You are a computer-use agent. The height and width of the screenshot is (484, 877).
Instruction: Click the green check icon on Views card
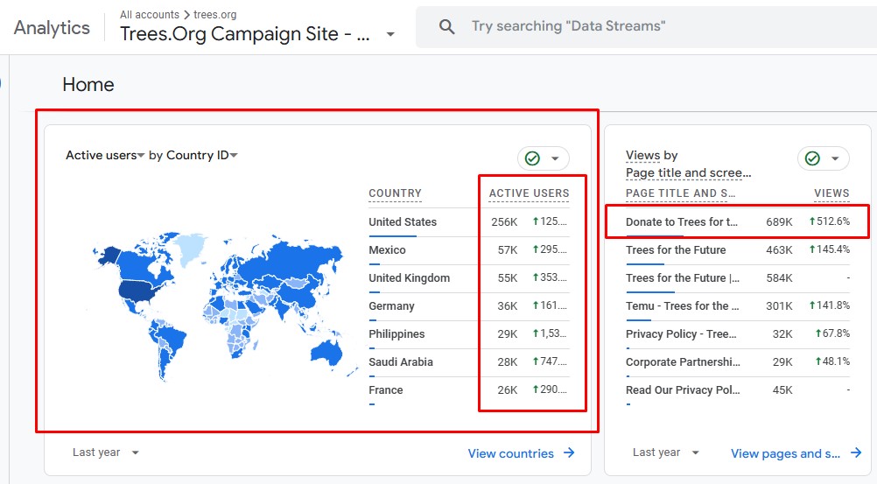[813, 158]
